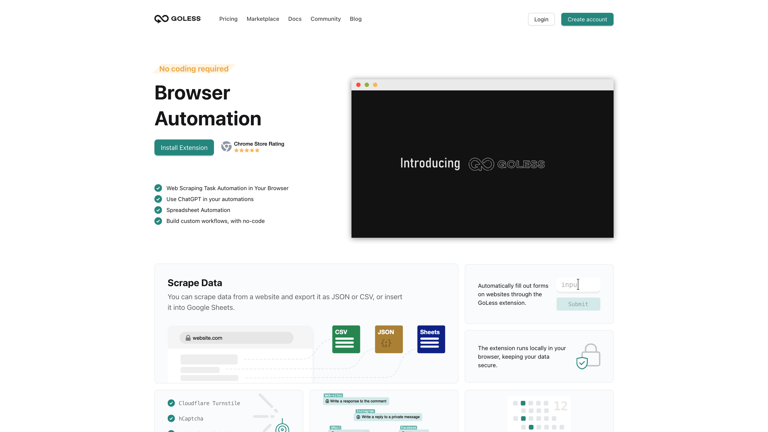Screen dimensions: 768x432
Task: Click the Create account button
Action: click(587, 19)
